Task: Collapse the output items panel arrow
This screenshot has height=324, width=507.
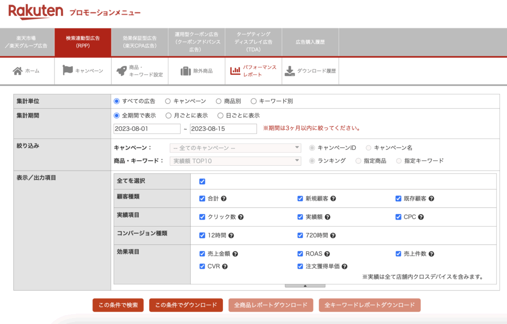Action: pos(305,286)
